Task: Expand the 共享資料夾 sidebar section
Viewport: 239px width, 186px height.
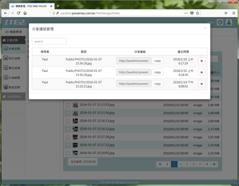Action: tap(12, 97)
